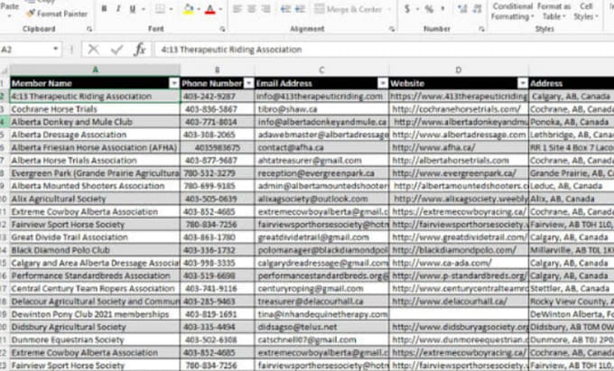Image resolution: width=614 pixels, height=371 pixels.
Task: Click the Borders icon in Font group
Action: pos(160,9)
